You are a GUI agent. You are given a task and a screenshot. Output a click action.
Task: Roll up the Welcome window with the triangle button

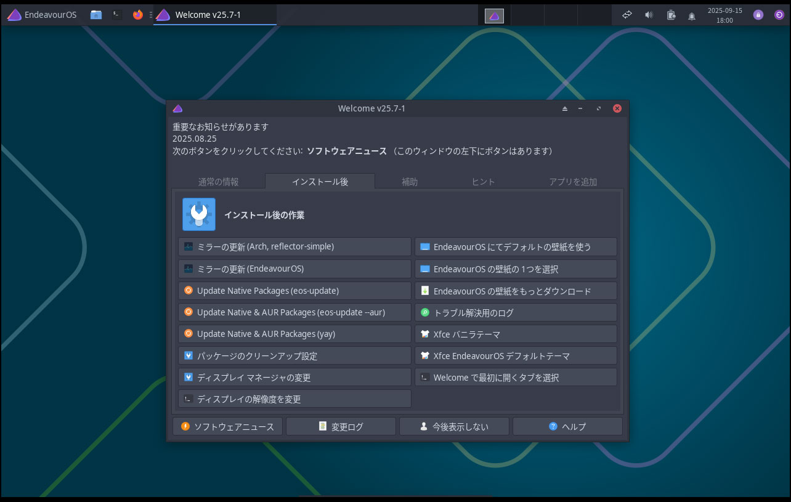click(x=565, y=108)
